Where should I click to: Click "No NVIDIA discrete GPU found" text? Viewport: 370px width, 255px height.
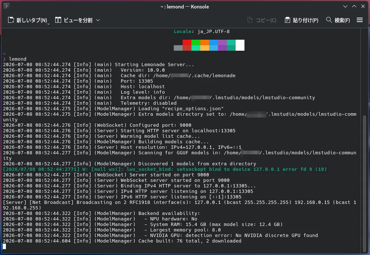click(277, 236)
